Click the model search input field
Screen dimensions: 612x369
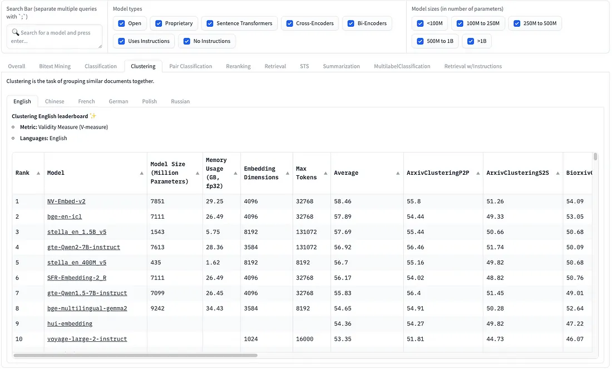(55, 37)
